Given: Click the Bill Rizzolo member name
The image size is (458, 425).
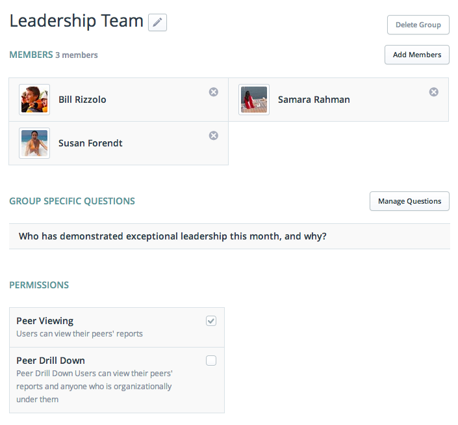Looking at the screenshot, I should (x=83, y=100).
